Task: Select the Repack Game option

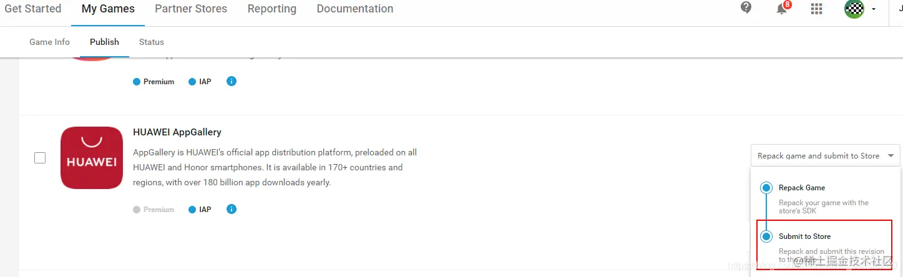Action: tap(802, 188)
